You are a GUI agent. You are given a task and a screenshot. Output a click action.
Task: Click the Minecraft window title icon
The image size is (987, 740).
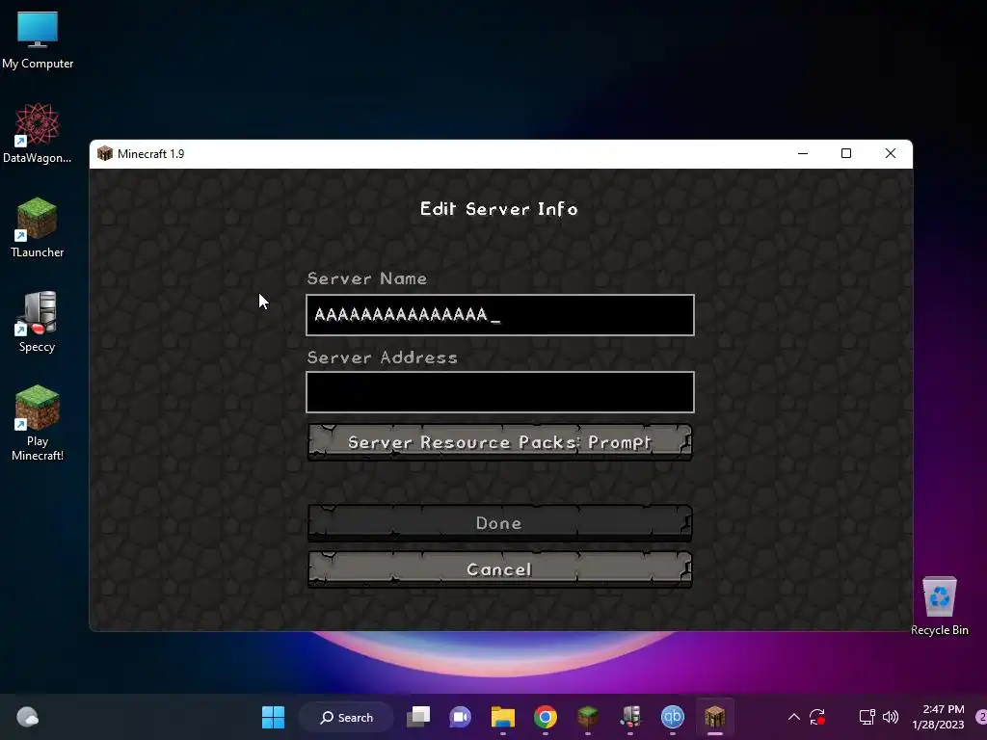point(104,153)
